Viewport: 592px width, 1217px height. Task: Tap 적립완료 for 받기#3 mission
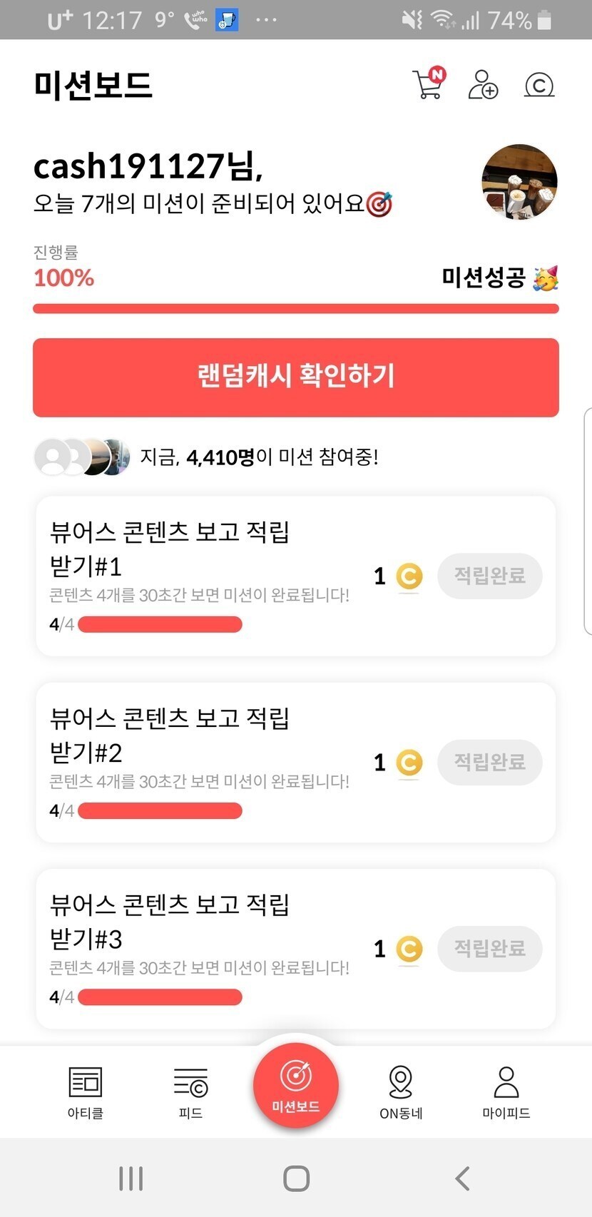489,949
